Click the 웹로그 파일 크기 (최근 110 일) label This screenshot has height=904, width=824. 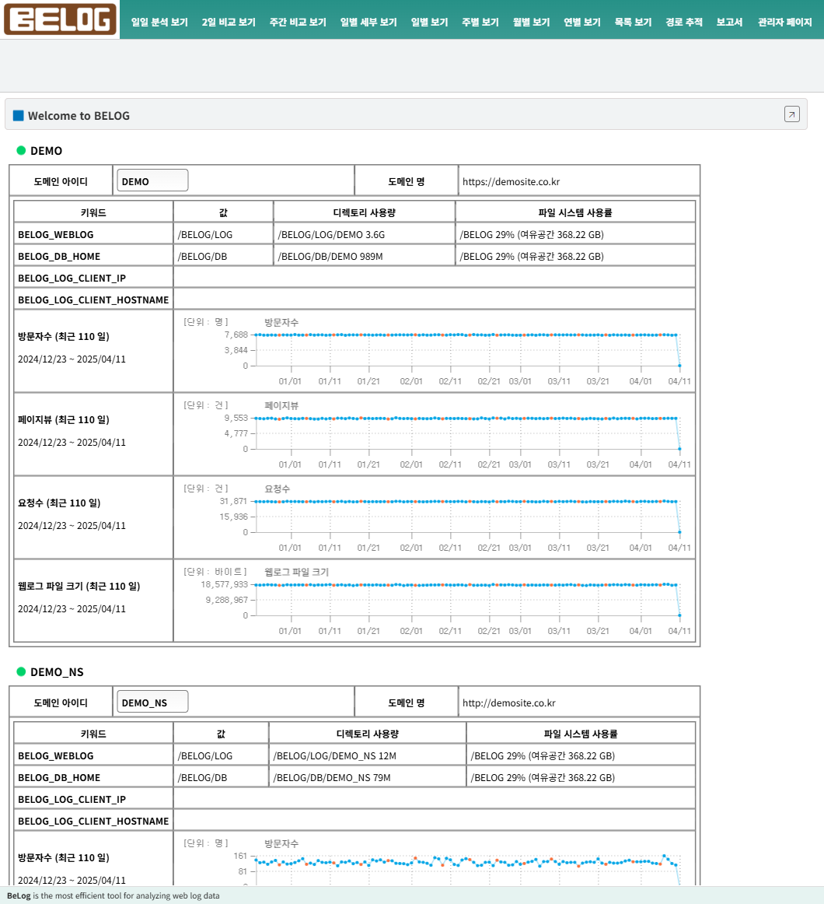(x=79, y=586)
